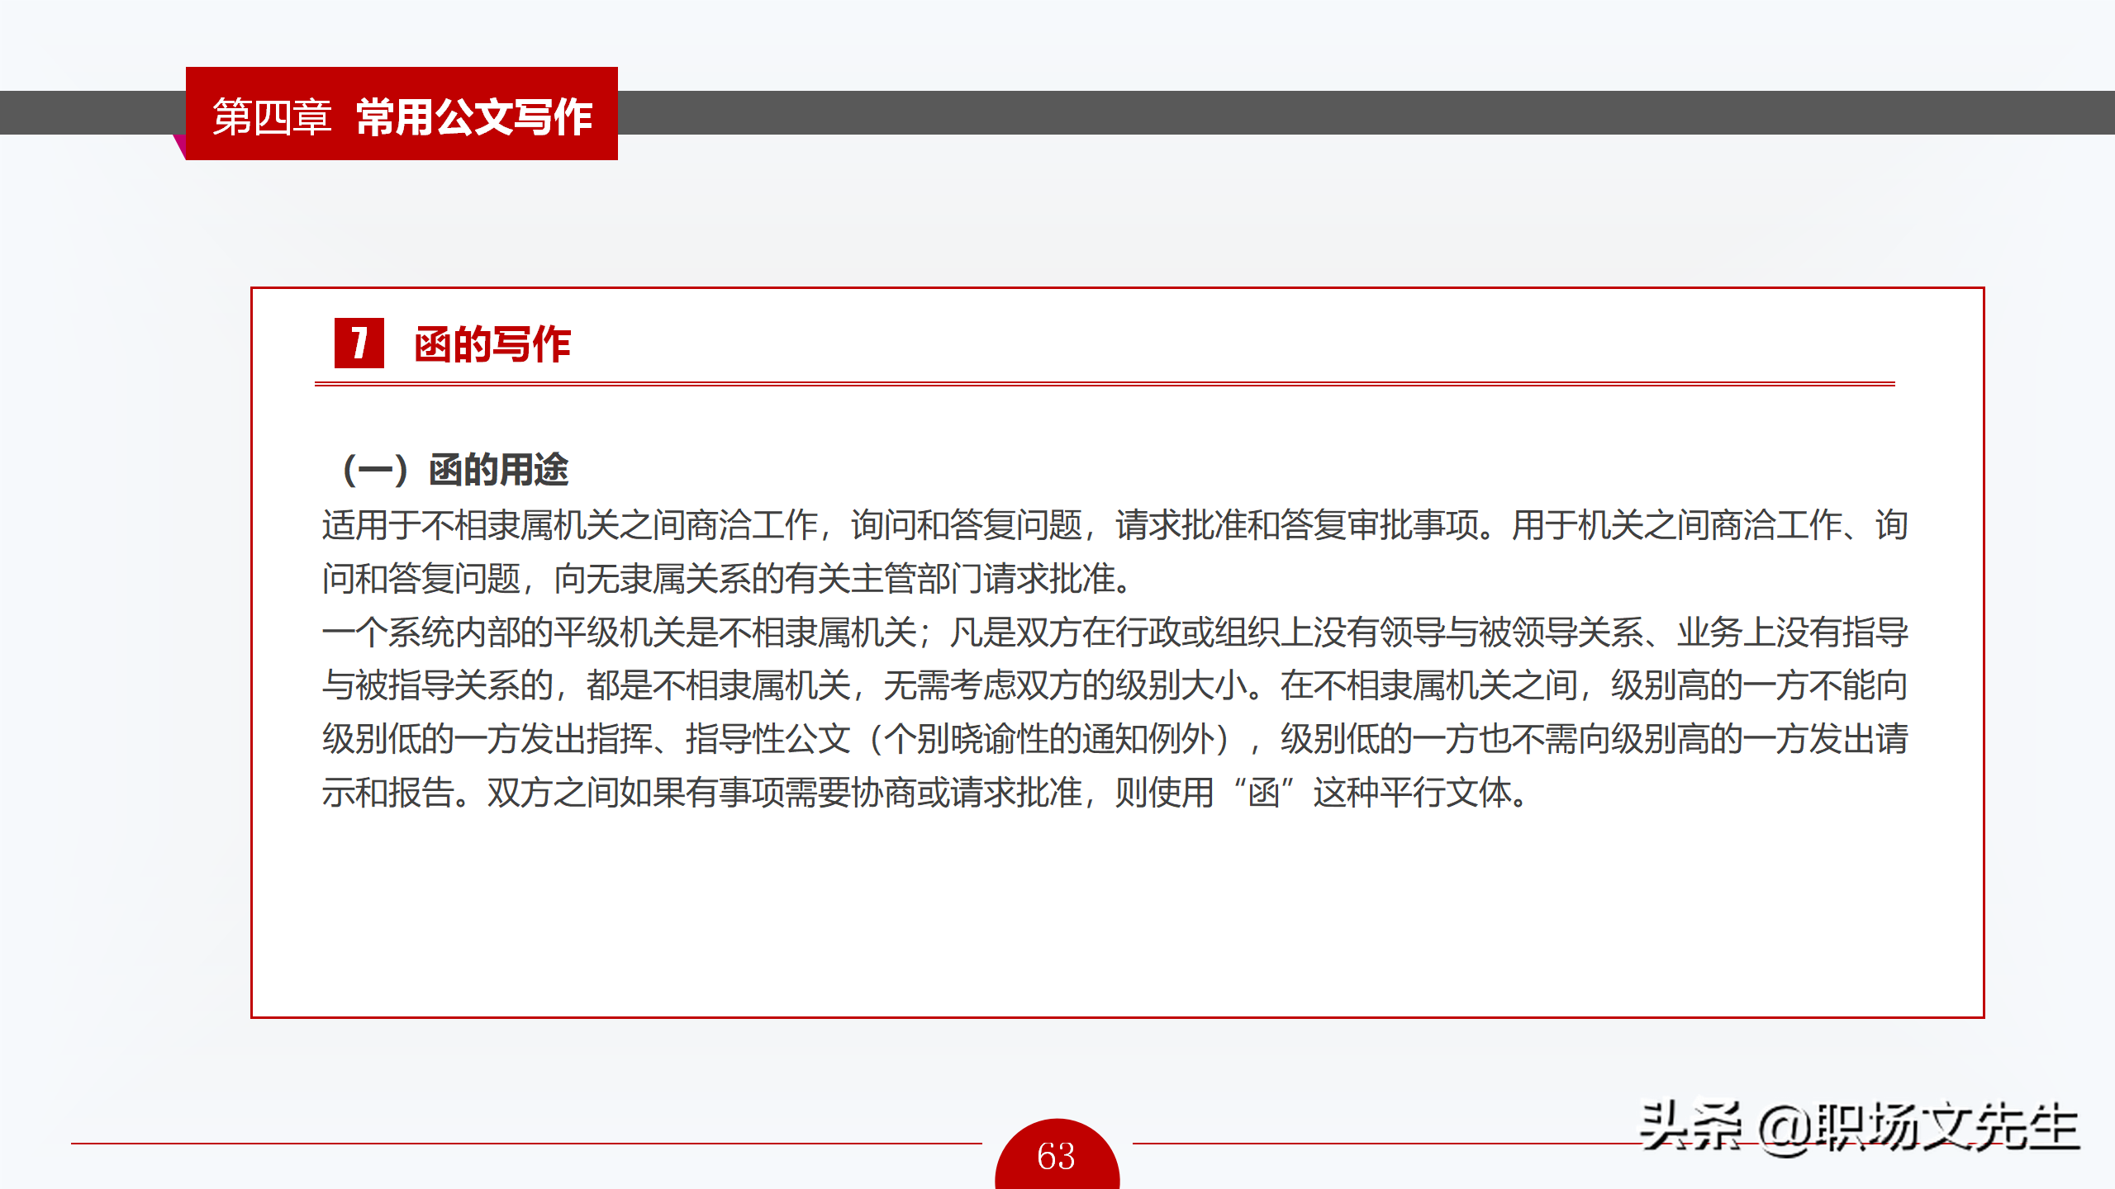
Task: Click the line starting 级别低的一方发出指挥
Action: coord(1114,739)
